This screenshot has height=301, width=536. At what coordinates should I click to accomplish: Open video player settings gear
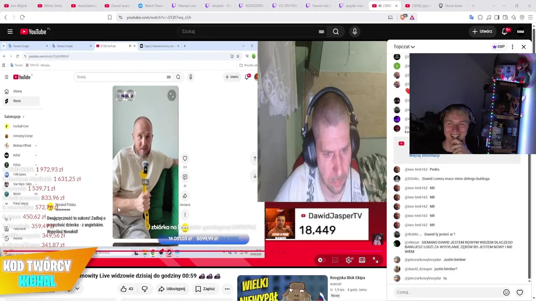[x=349, y=260]
